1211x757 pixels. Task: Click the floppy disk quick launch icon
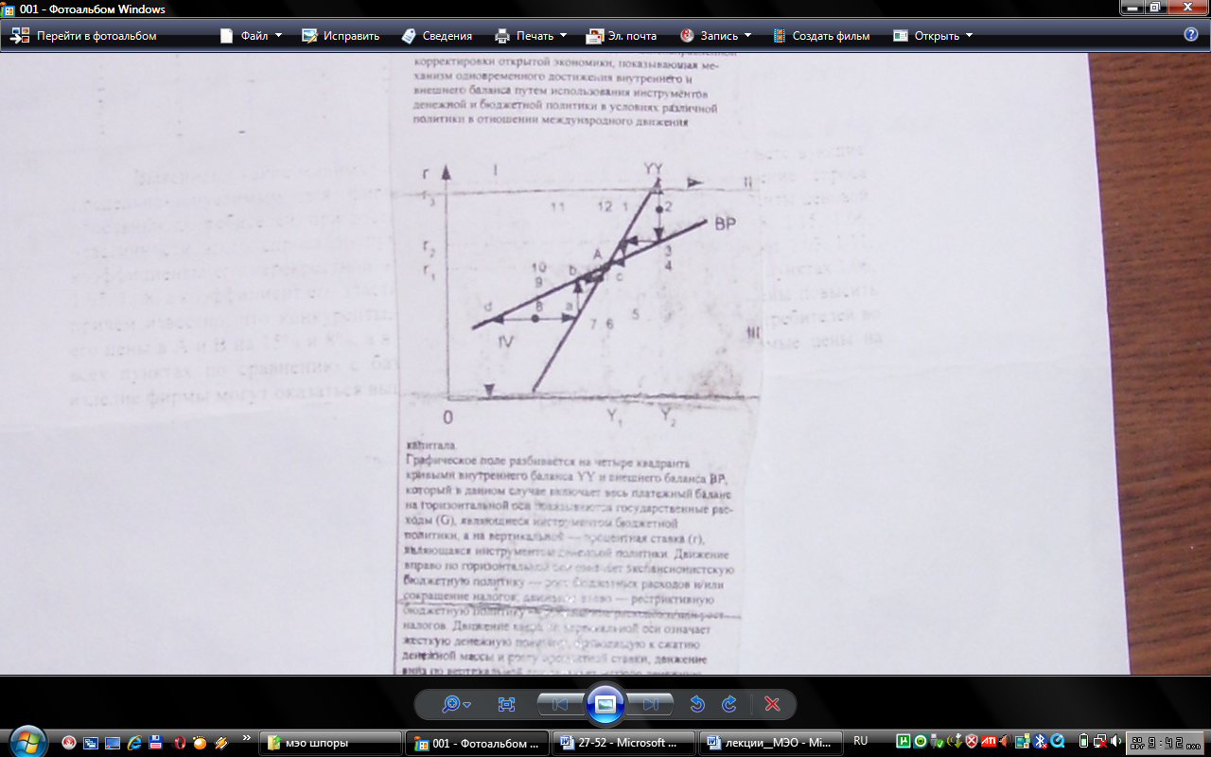click(x=156, y=743)
